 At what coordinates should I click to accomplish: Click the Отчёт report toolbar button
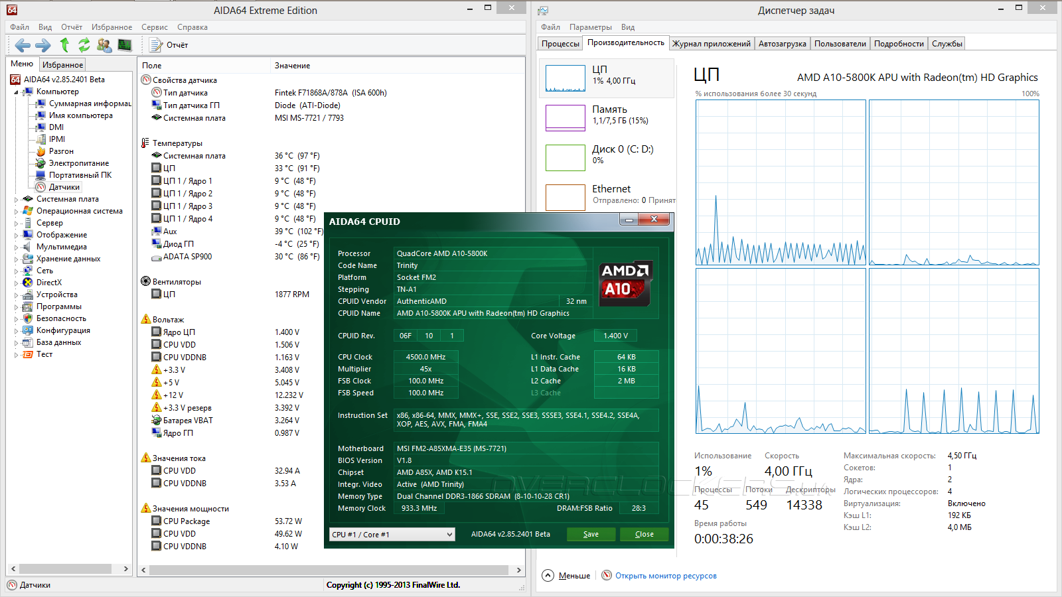click(169, 45)
